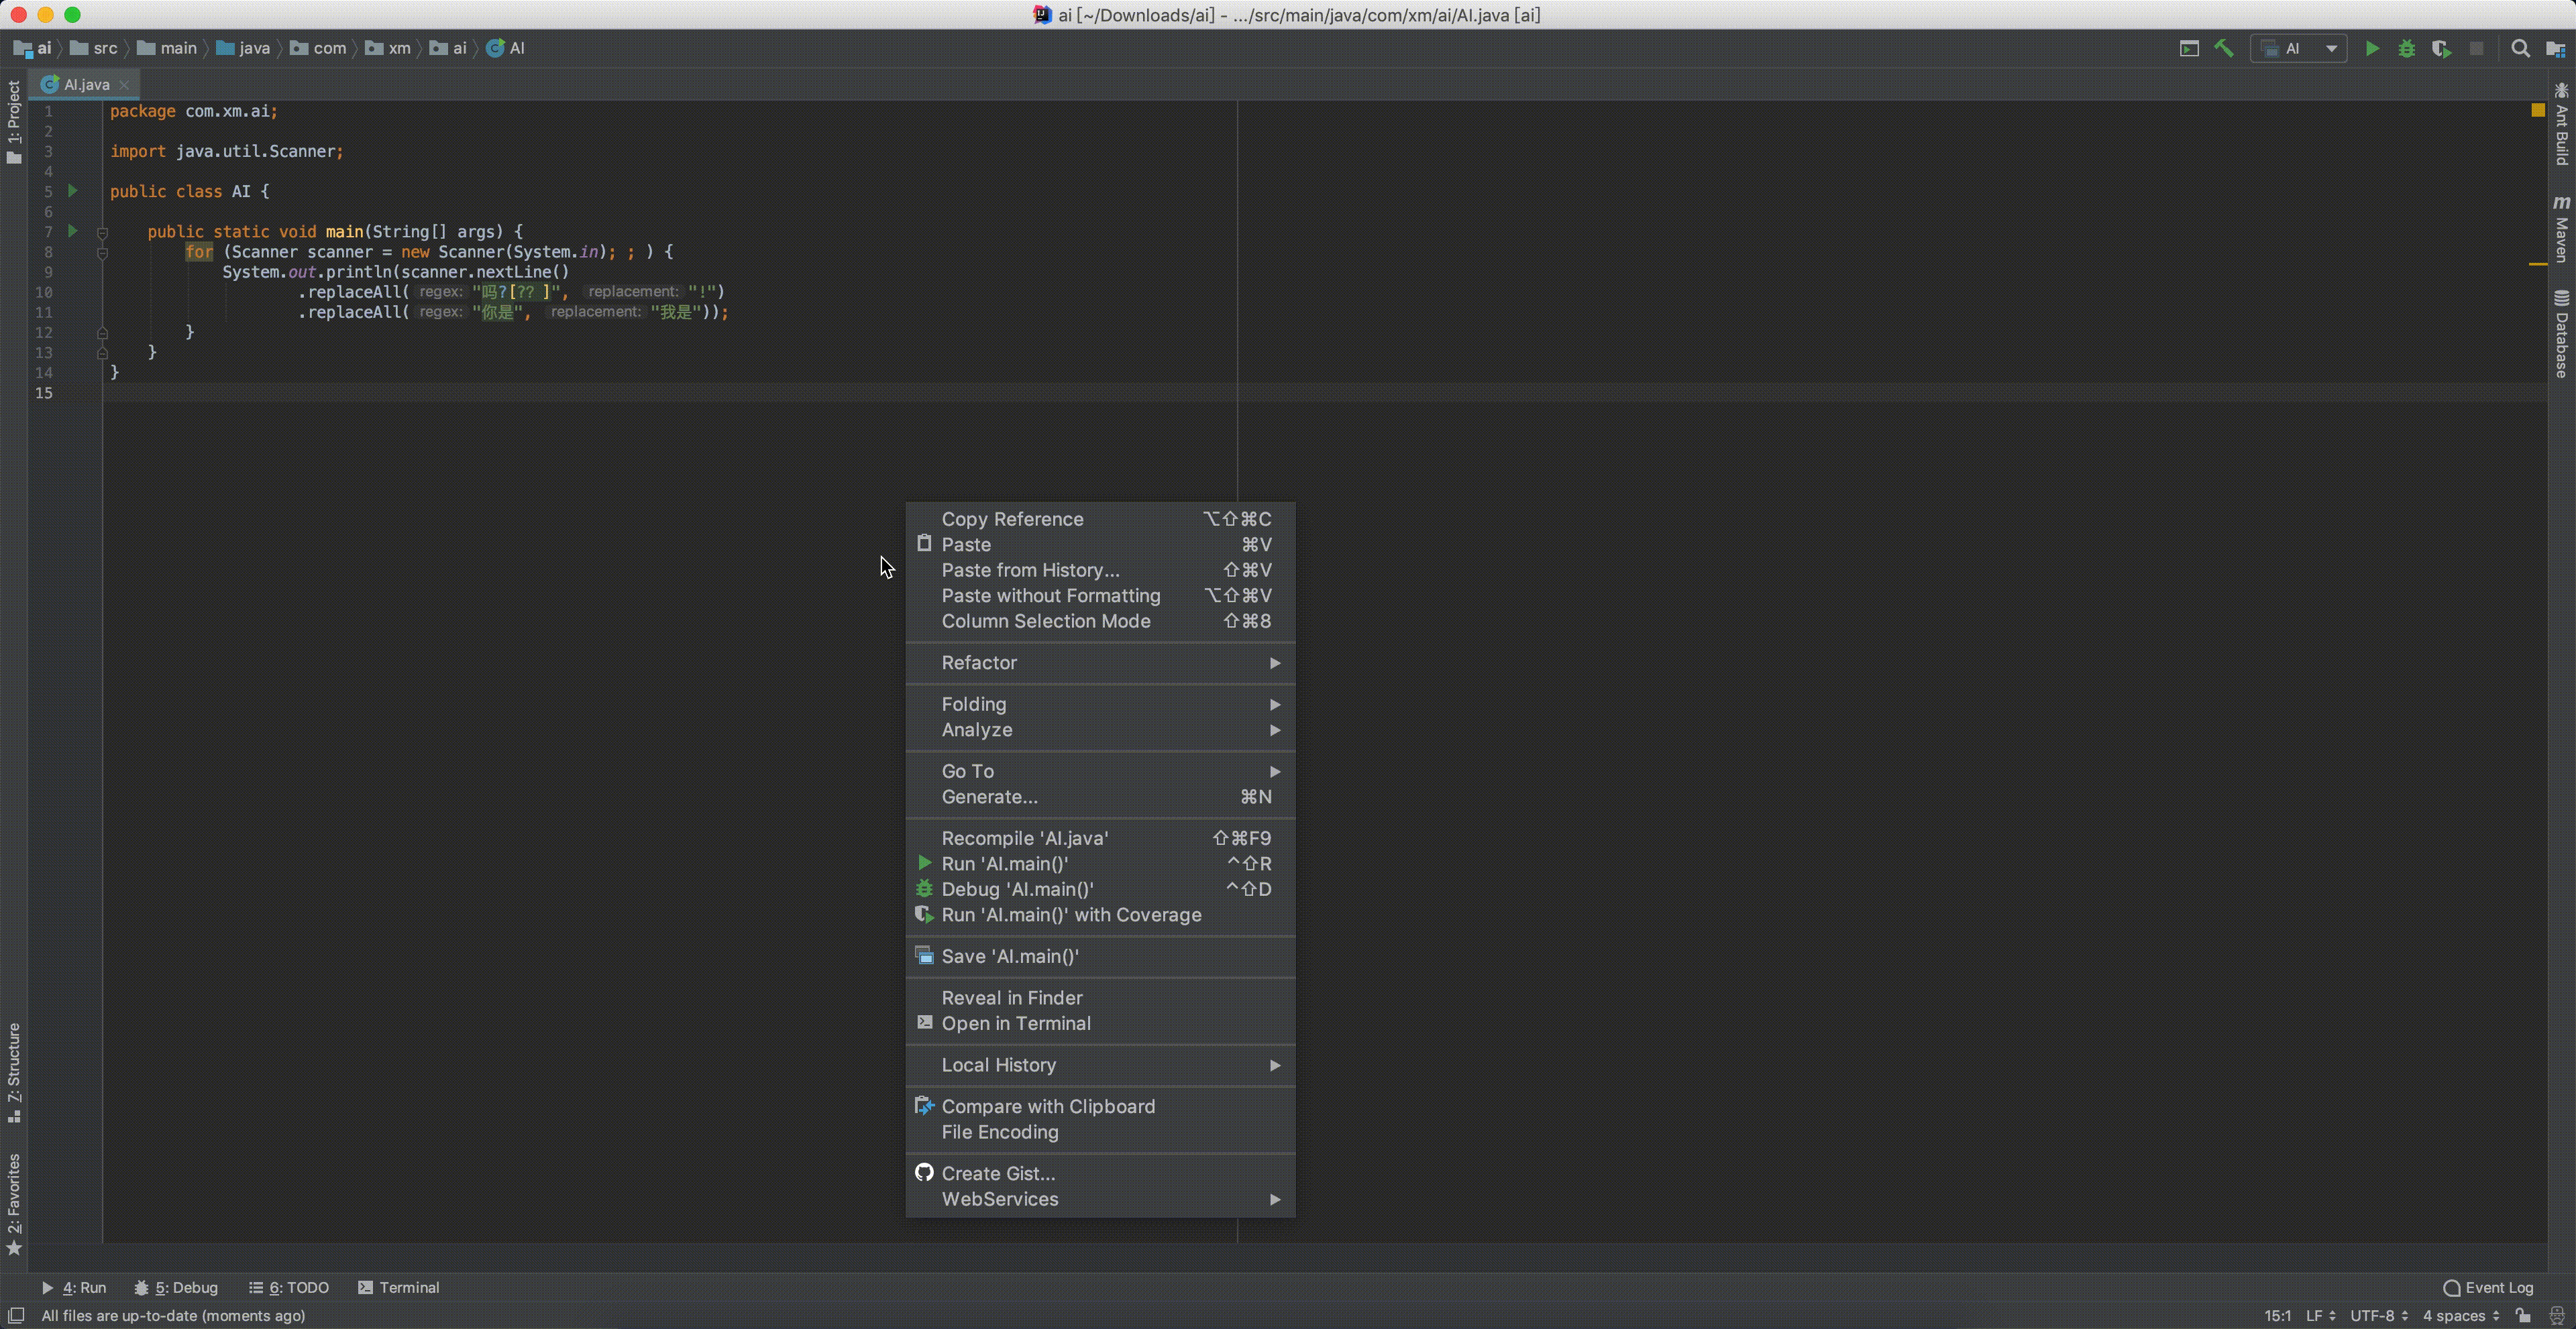Click Recompile 'AI.java' option
The width and height of the screenshot is (2576, 1329).
(x=1024, y=837)
